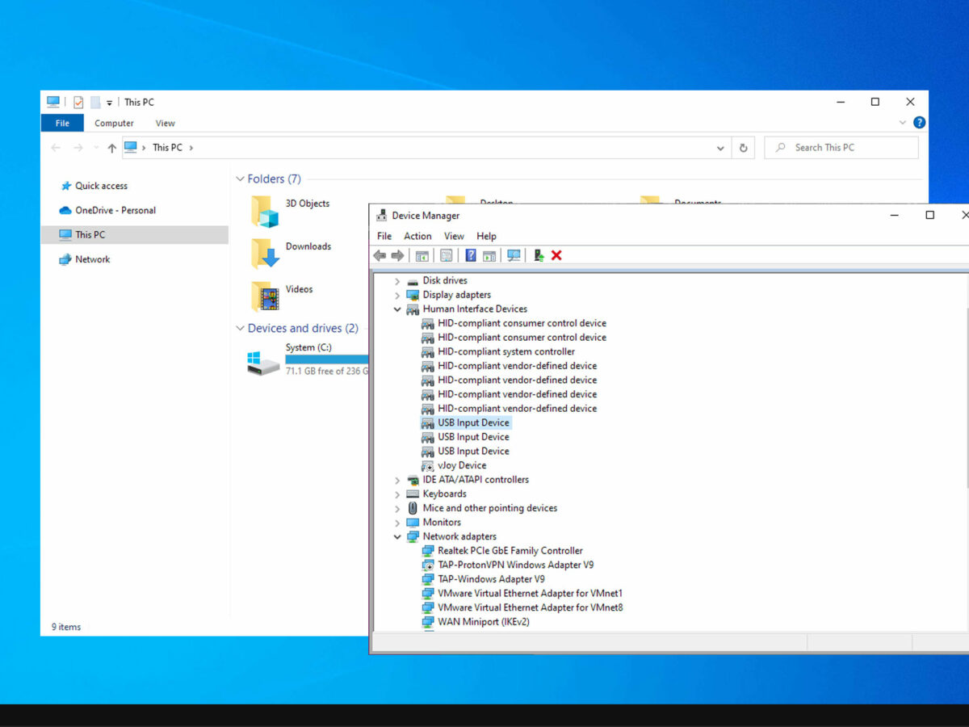969x727 pixels.
Task: Click Properties checkmark icon in Quick Access Toolbar
Action: tap(78, 103)
